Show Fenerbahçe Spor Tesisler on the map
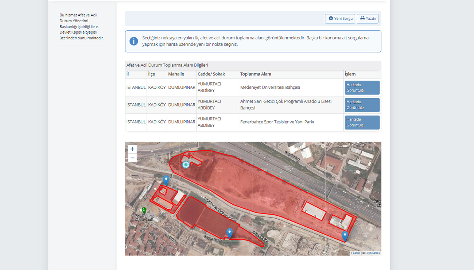Screen dimensions: 474x270 362,123
